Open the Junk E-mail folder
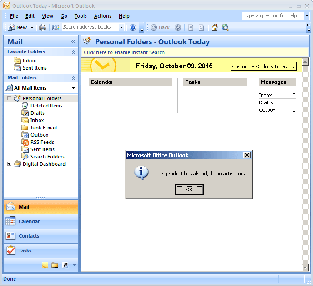Image resolution: width=313 pixels, height=286 pixels. coord(44,128)
